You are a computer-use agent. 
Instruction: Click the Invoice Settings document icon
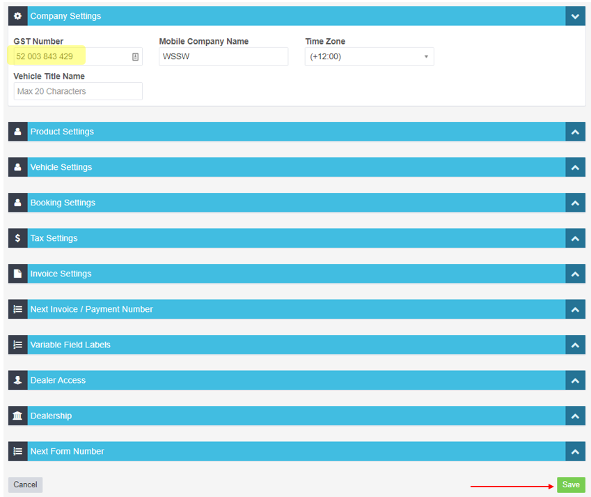(x=18, y=274)
